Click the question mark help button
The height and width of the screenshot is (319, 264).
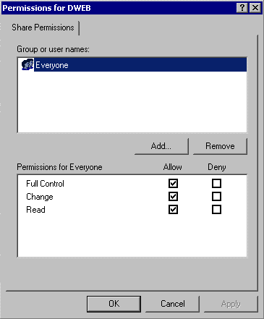242,8
